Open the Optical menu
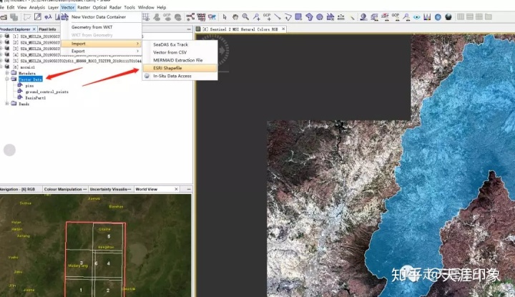 coord(99,7)
